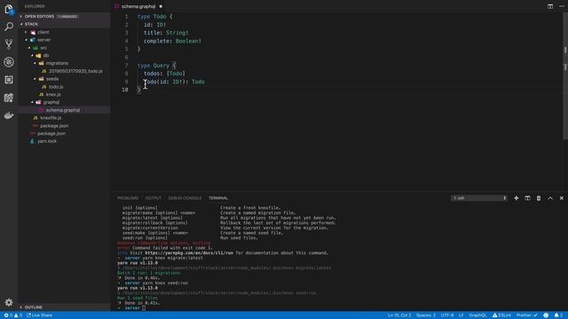Collapse the graphql folder

coord(51,103)
